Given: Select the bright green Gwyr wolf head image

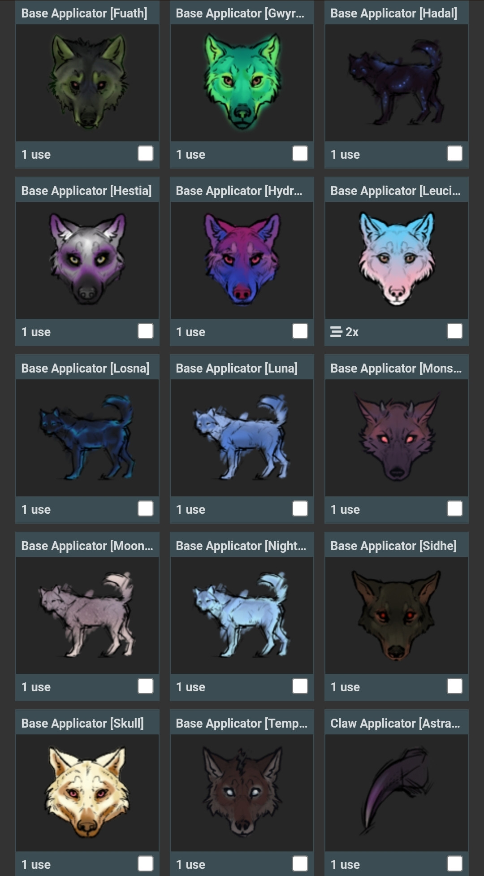Looking at the screenshot, I should click(242, 82).
